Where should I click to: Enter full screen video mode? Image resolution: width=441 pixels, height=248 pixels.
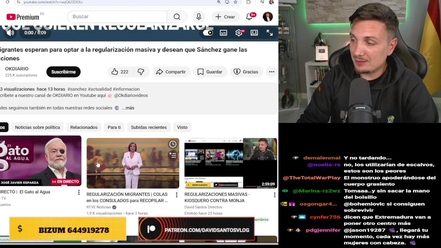tap(269, 33)
